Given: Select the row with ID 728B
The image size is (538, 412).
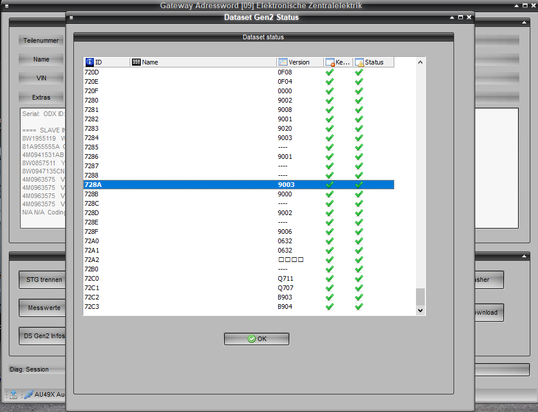Looking at the screenshot, I should click(x=238, y=194).
